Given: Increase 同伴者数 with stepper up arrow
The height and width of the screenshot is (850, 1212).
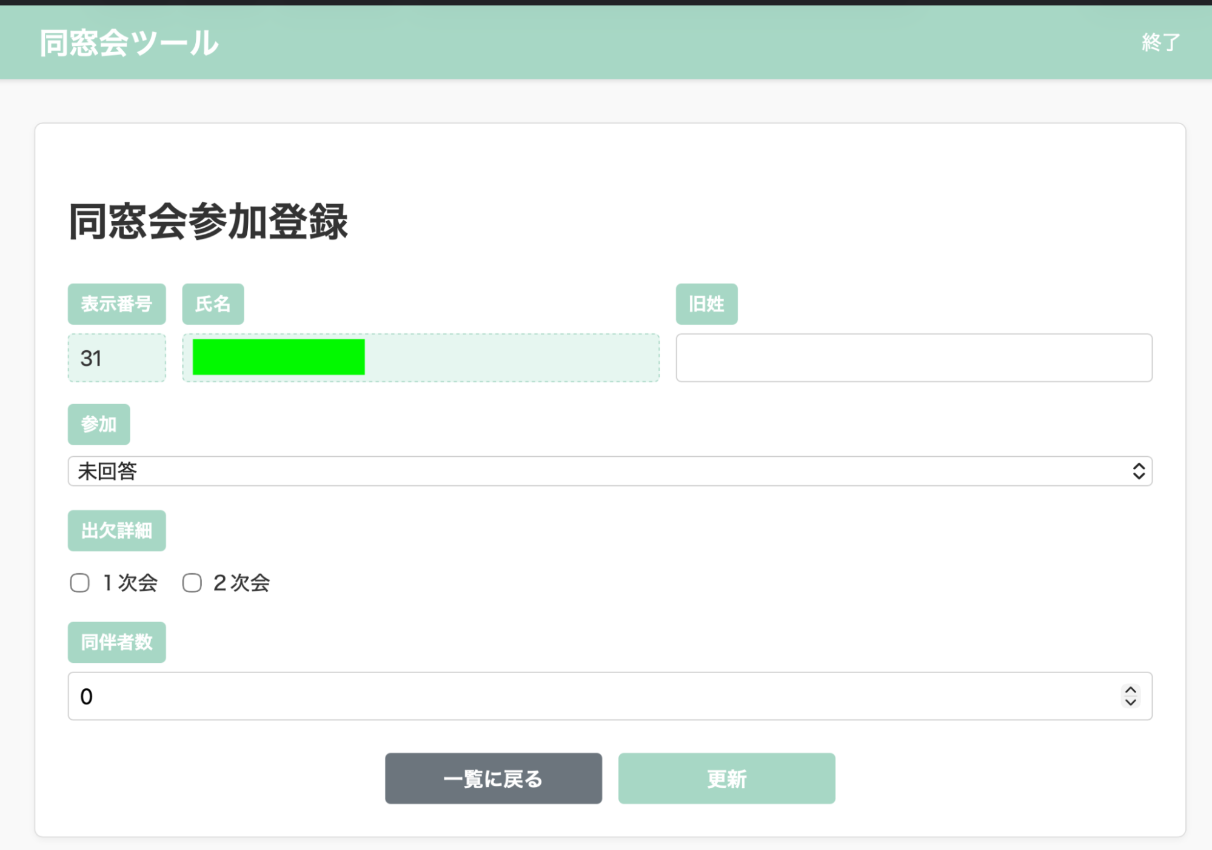Looking at the screenshot, I should tap(1130, 690).
